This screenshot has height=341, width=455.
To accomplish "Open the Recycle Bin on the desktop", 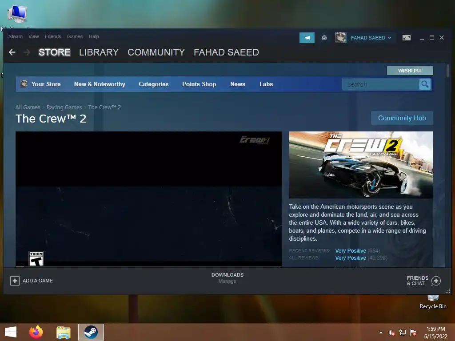I will [433, 302].
